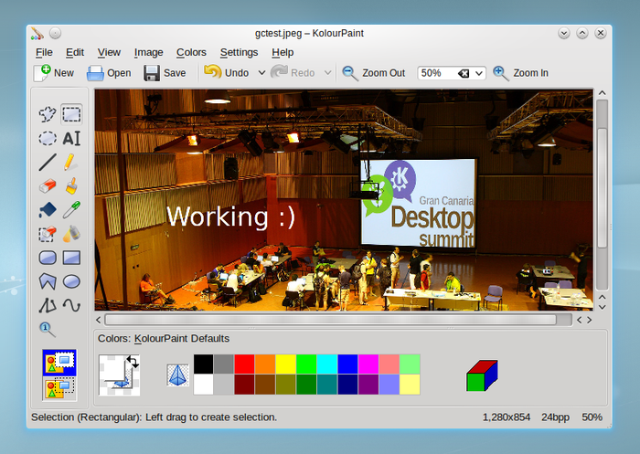The width and height of the screenshot is (640, 454).
Task: Click the Zoom In button
Action: tap(520, 73)
